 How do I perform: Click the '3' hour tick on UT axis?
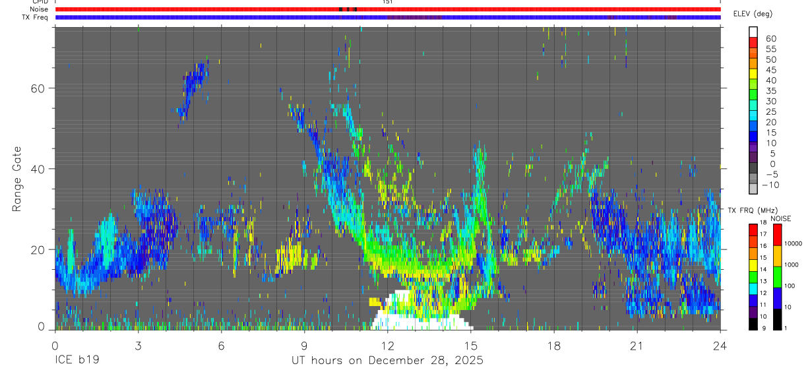tap(138, 345)
